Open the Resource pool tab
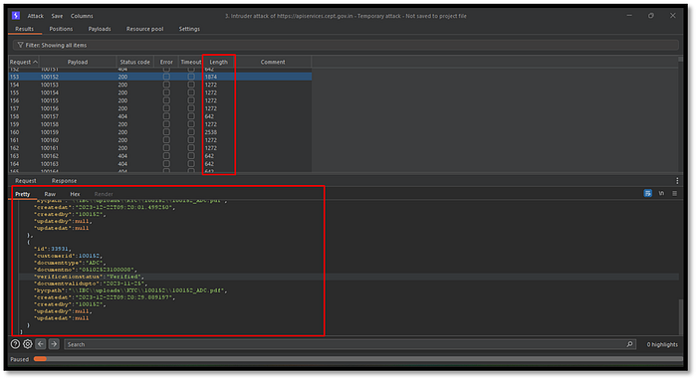Image resolution: width=697 pixels, height=380 pixels. pyautogui.click(x=145, y=29)
